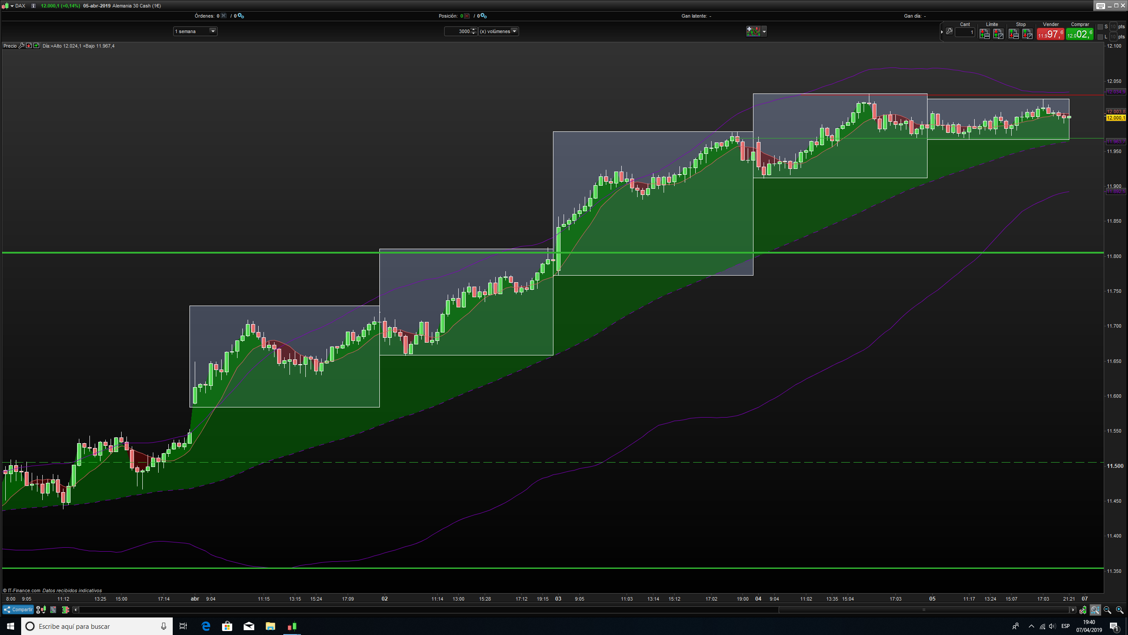
Task: Enable the L limit checkbox
Action: [x=1100, y=37]
